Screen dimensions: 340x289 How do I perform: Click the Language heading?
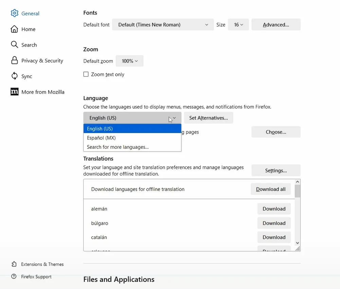pyautogui.click(x=96, y=98)
